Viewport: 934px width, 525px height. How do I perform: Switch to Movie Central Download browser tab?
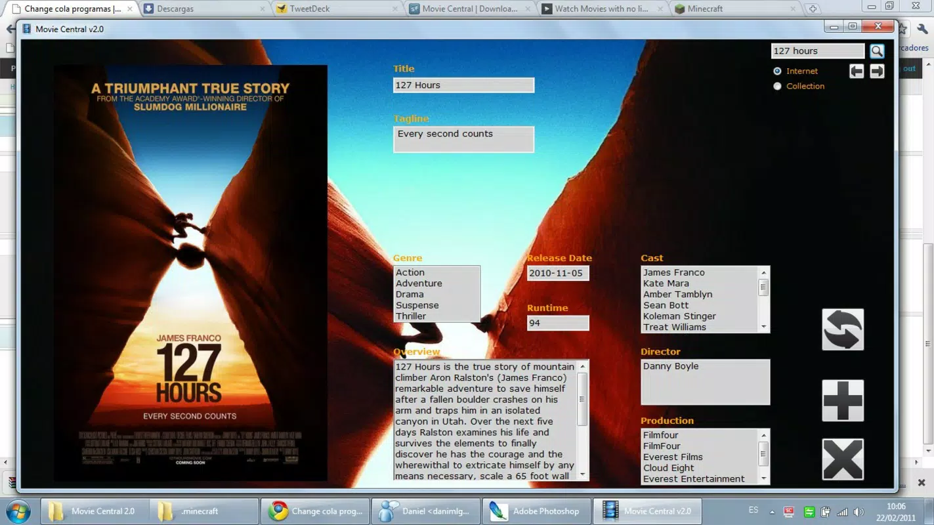469,9
